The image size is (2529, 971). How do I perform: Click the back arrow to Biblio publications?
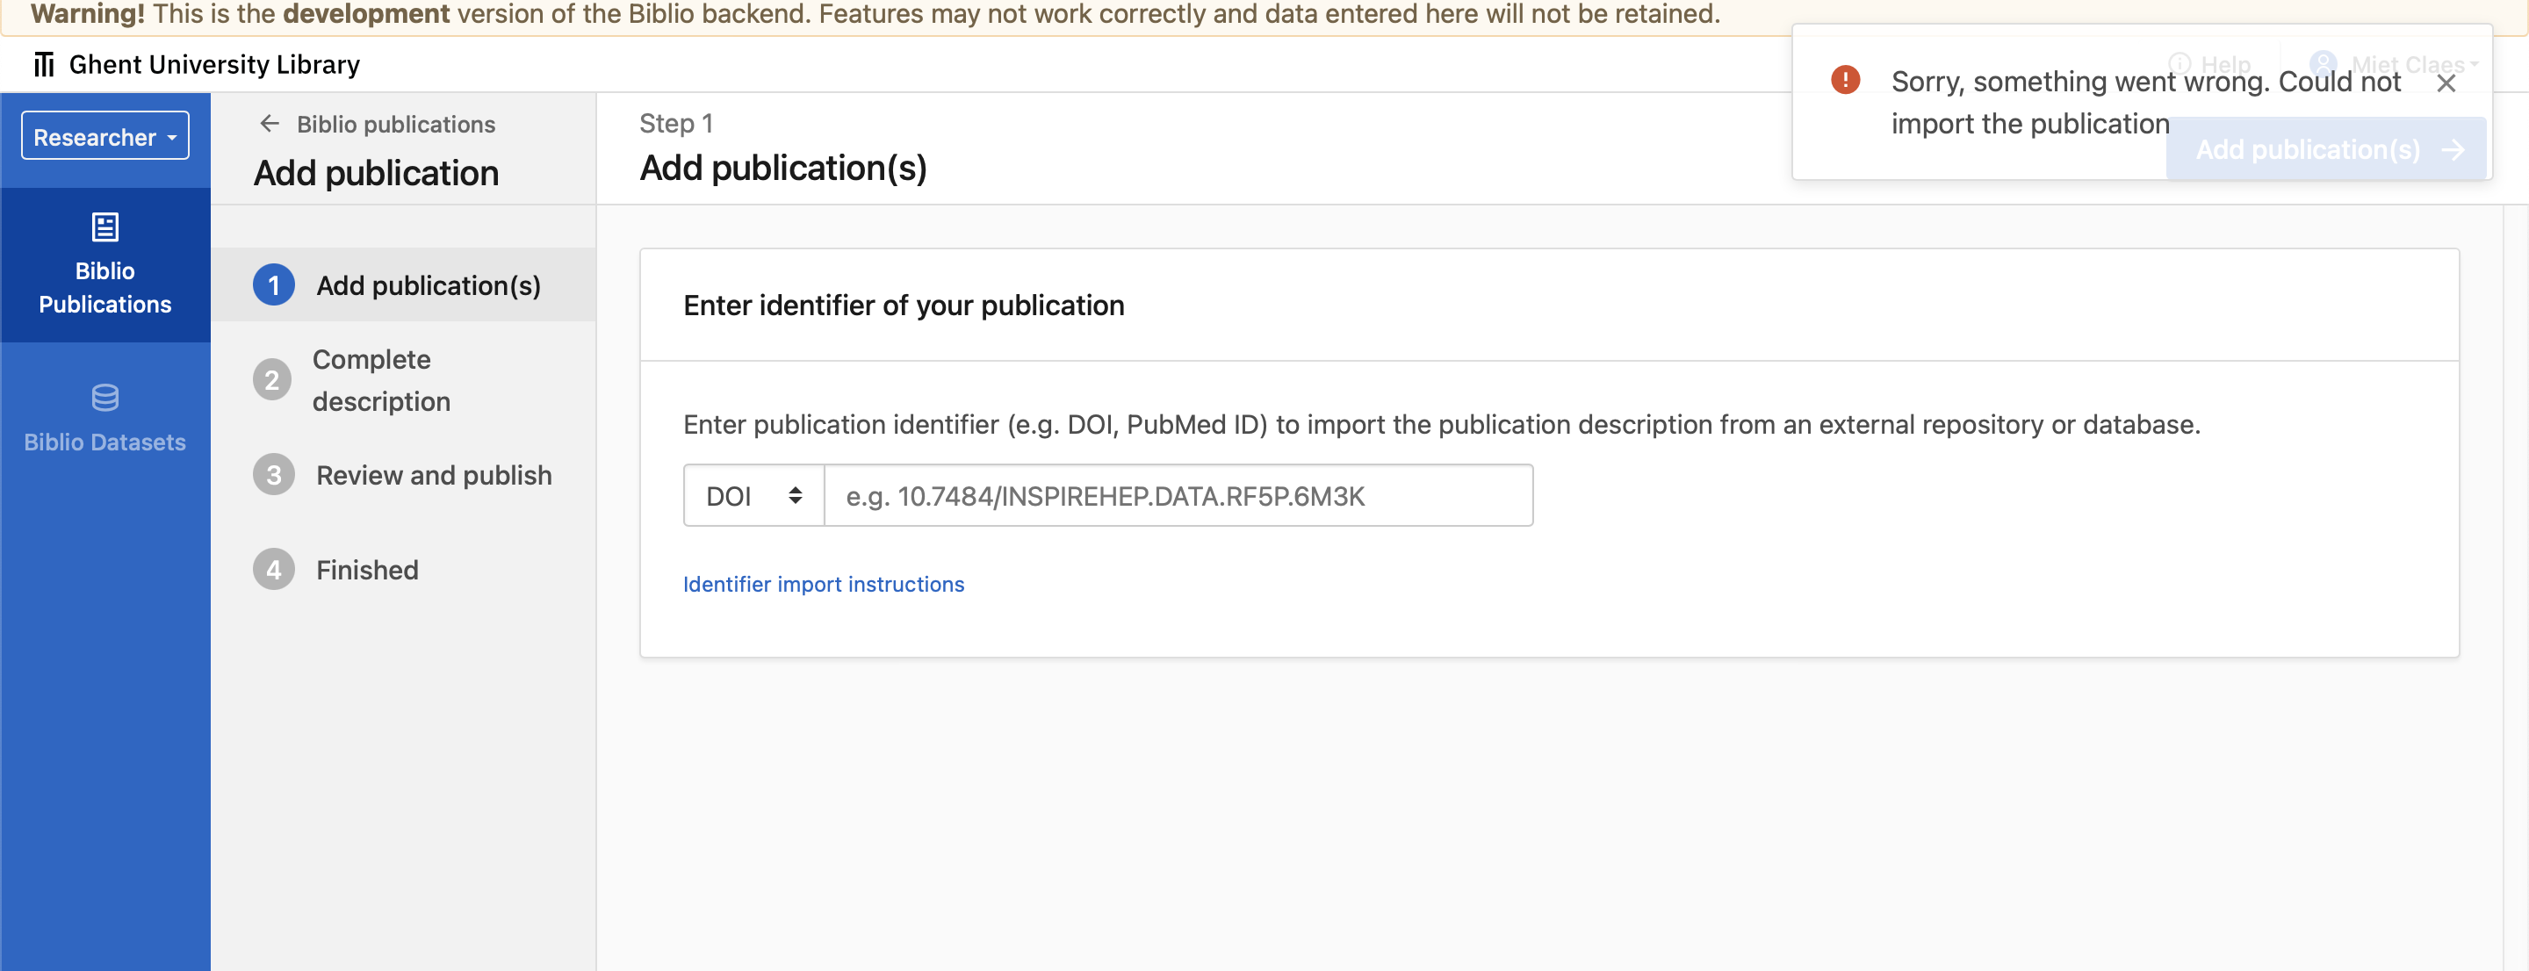268,123
